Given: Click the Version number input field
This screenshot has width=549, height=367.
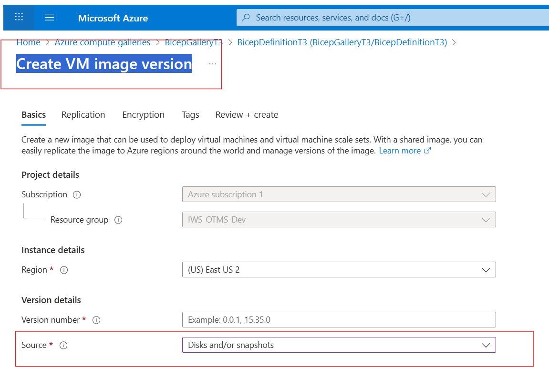Looking at the screenshot, I should (339, 320).
